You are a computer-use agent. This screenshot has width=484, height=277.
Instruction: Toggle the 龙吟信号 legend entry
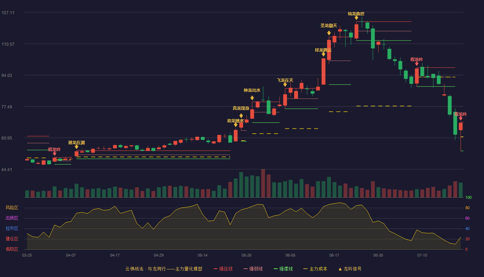point(350,269)
